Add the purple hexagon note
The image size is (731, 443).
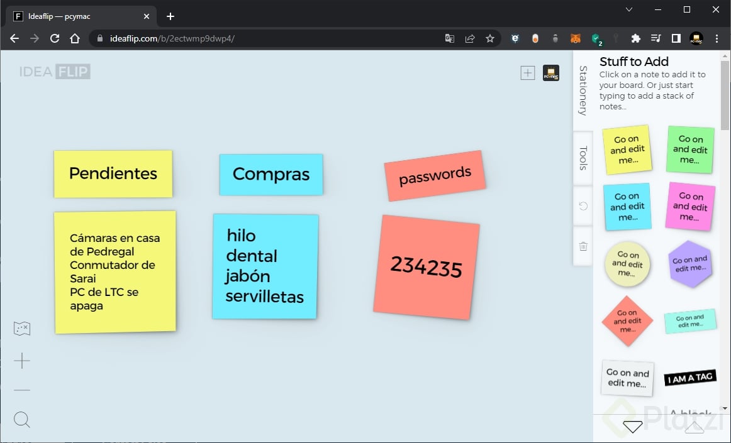[x=690, y=264]
